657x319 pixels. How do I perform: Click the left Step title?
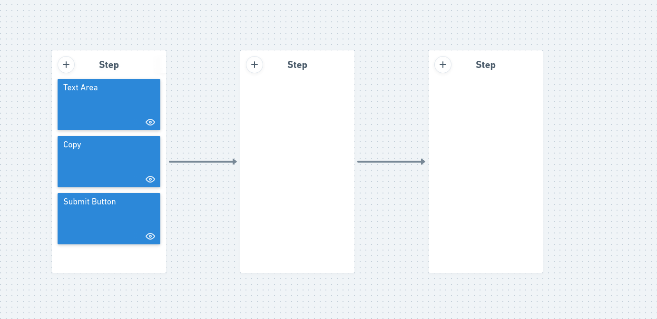tap(109, 65)
